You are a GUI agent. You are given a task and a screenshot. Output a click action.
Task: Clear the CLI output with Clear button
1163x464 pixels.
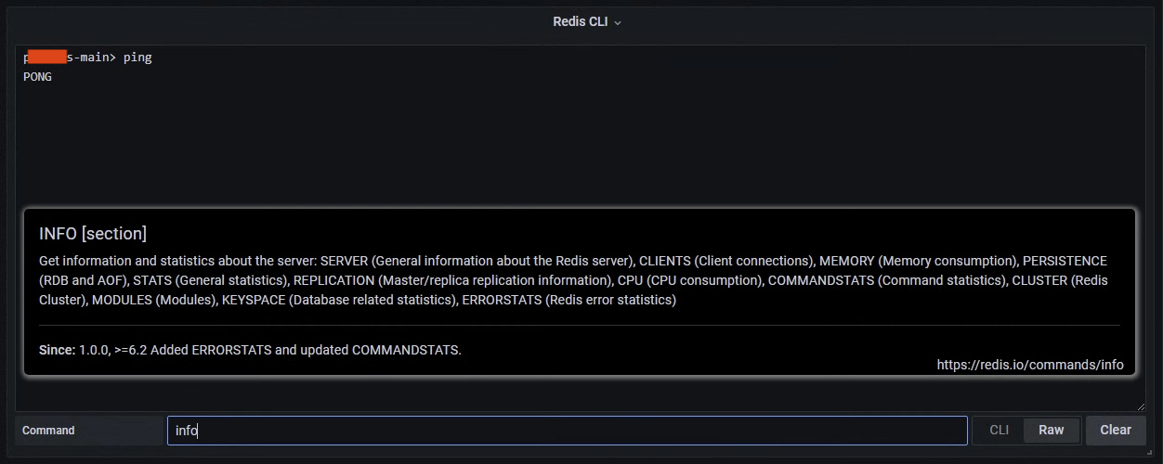(1116, 430)
